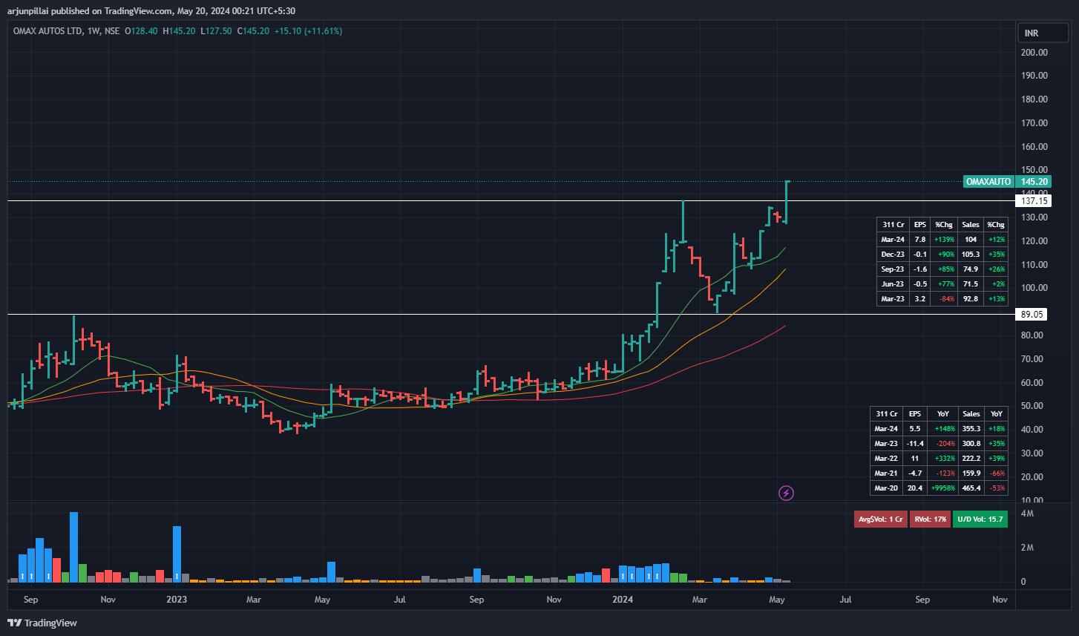The height and width of the screenshot is (636, 1079).
Task: Click the +332% YoY cell
Action: point(942,459)
